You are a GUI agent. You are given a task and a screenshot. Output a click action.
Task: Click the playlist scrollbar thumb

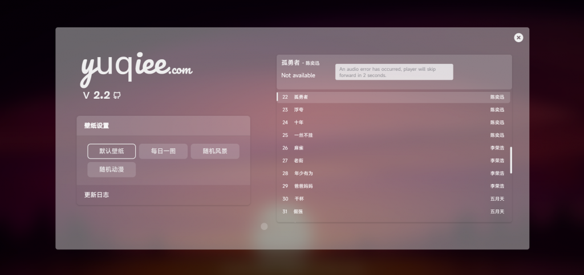[511, 160]
